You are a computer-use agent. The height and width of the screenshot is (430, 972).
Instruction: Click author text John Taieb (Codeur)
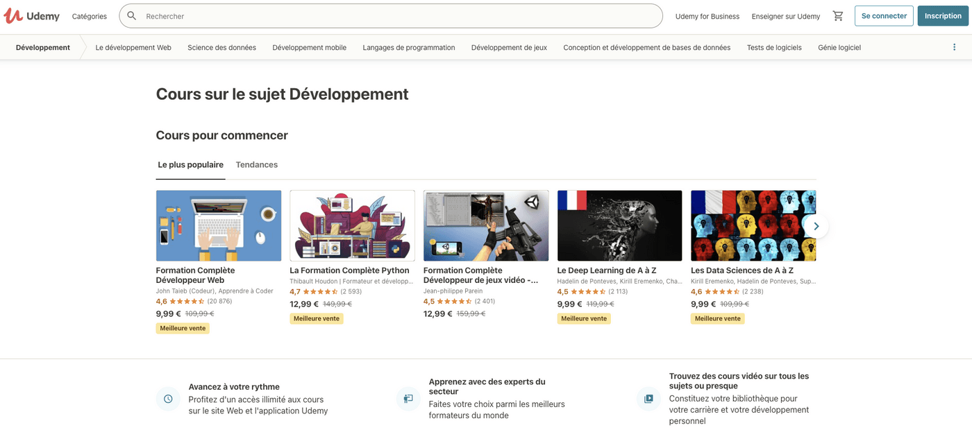coord(185,291)
